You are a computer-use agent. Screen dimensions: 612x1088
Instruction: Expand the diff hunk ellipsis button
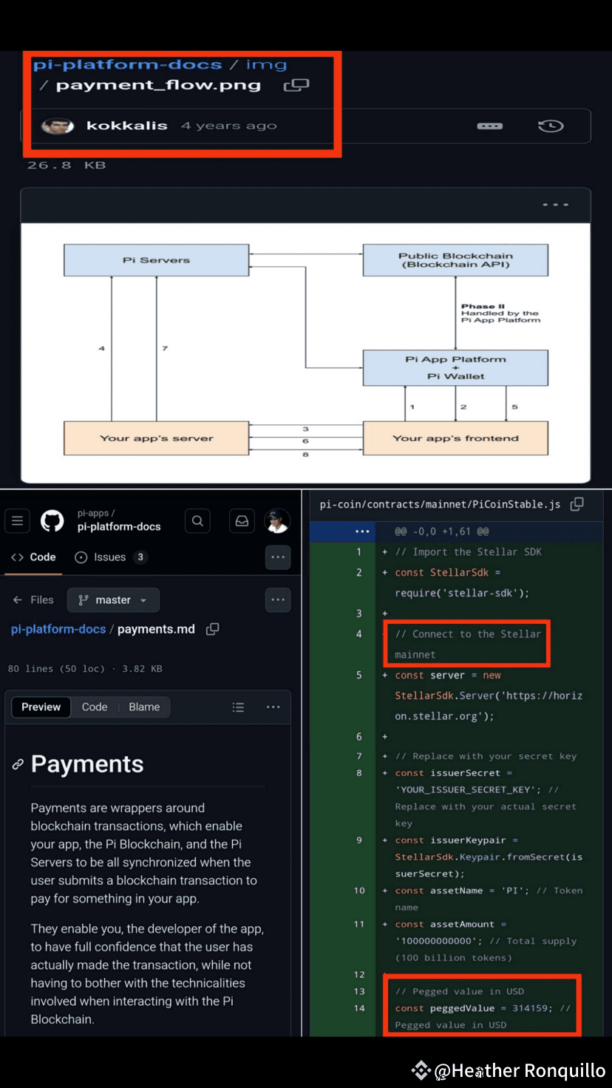[x=361, y=531]
